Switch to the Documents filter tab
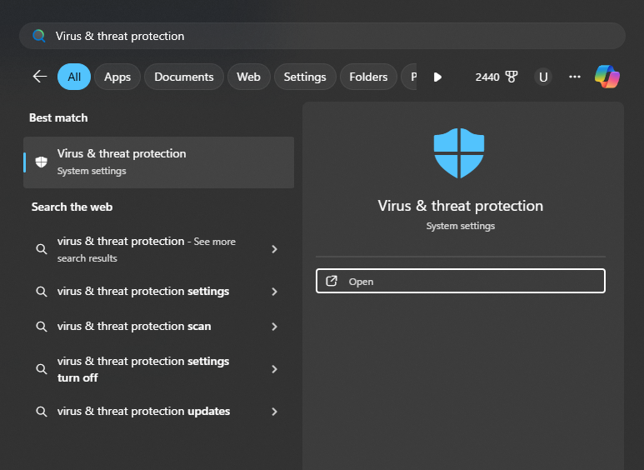This screenshot has width=644, height=470. click(x=183, y=77)
